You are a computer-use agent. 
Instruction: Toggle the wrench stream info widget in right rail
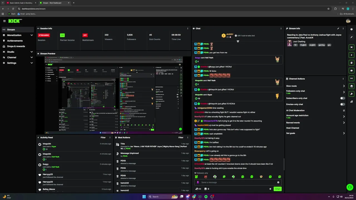[352, 94]
